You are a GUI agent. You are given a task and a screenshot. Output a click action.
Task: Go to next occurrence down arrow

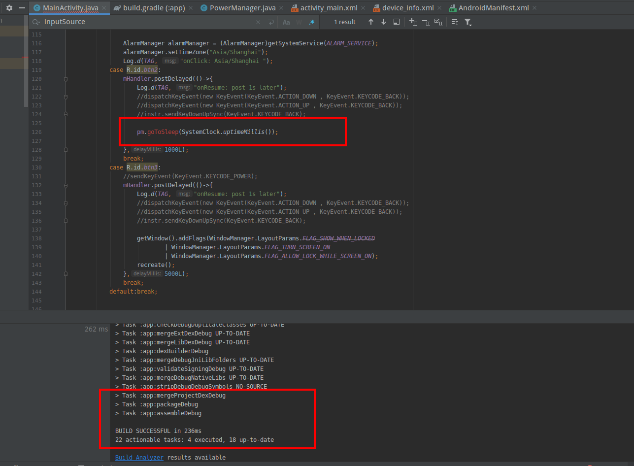click(384, 22)
